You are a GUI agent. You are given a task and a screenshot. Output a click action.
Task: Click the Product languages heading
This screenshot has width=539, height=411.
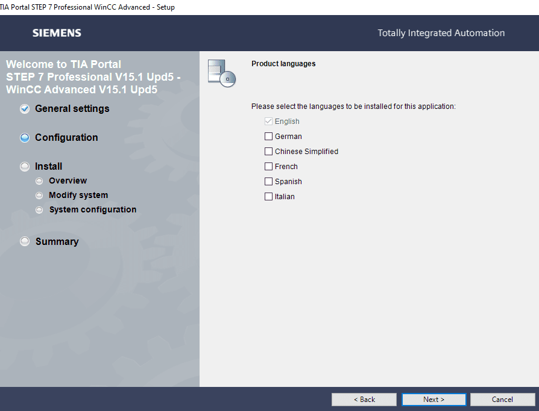pos(283,64)
